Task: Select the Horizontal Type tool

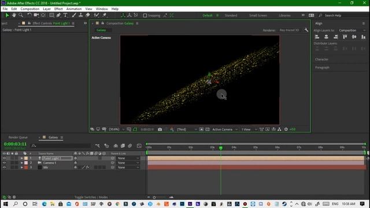Action: click(65, 16)
